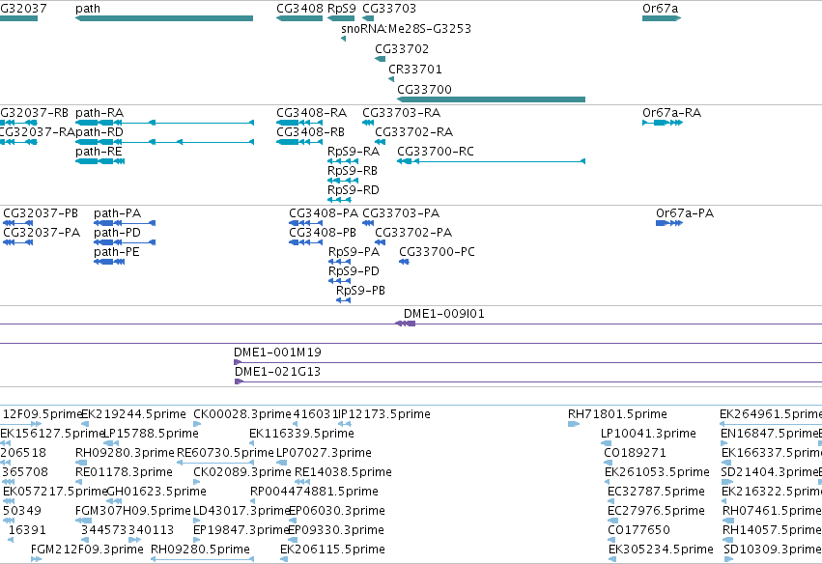Image resolution: width=822 pixels, height=564 pixels.
Task: Select the path-RD transcript
Action: [x=164, y=142]
